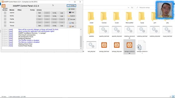Refresh the File Explorer folder
The height and width of the screenshot is (98, 175).
coord(132,8)
